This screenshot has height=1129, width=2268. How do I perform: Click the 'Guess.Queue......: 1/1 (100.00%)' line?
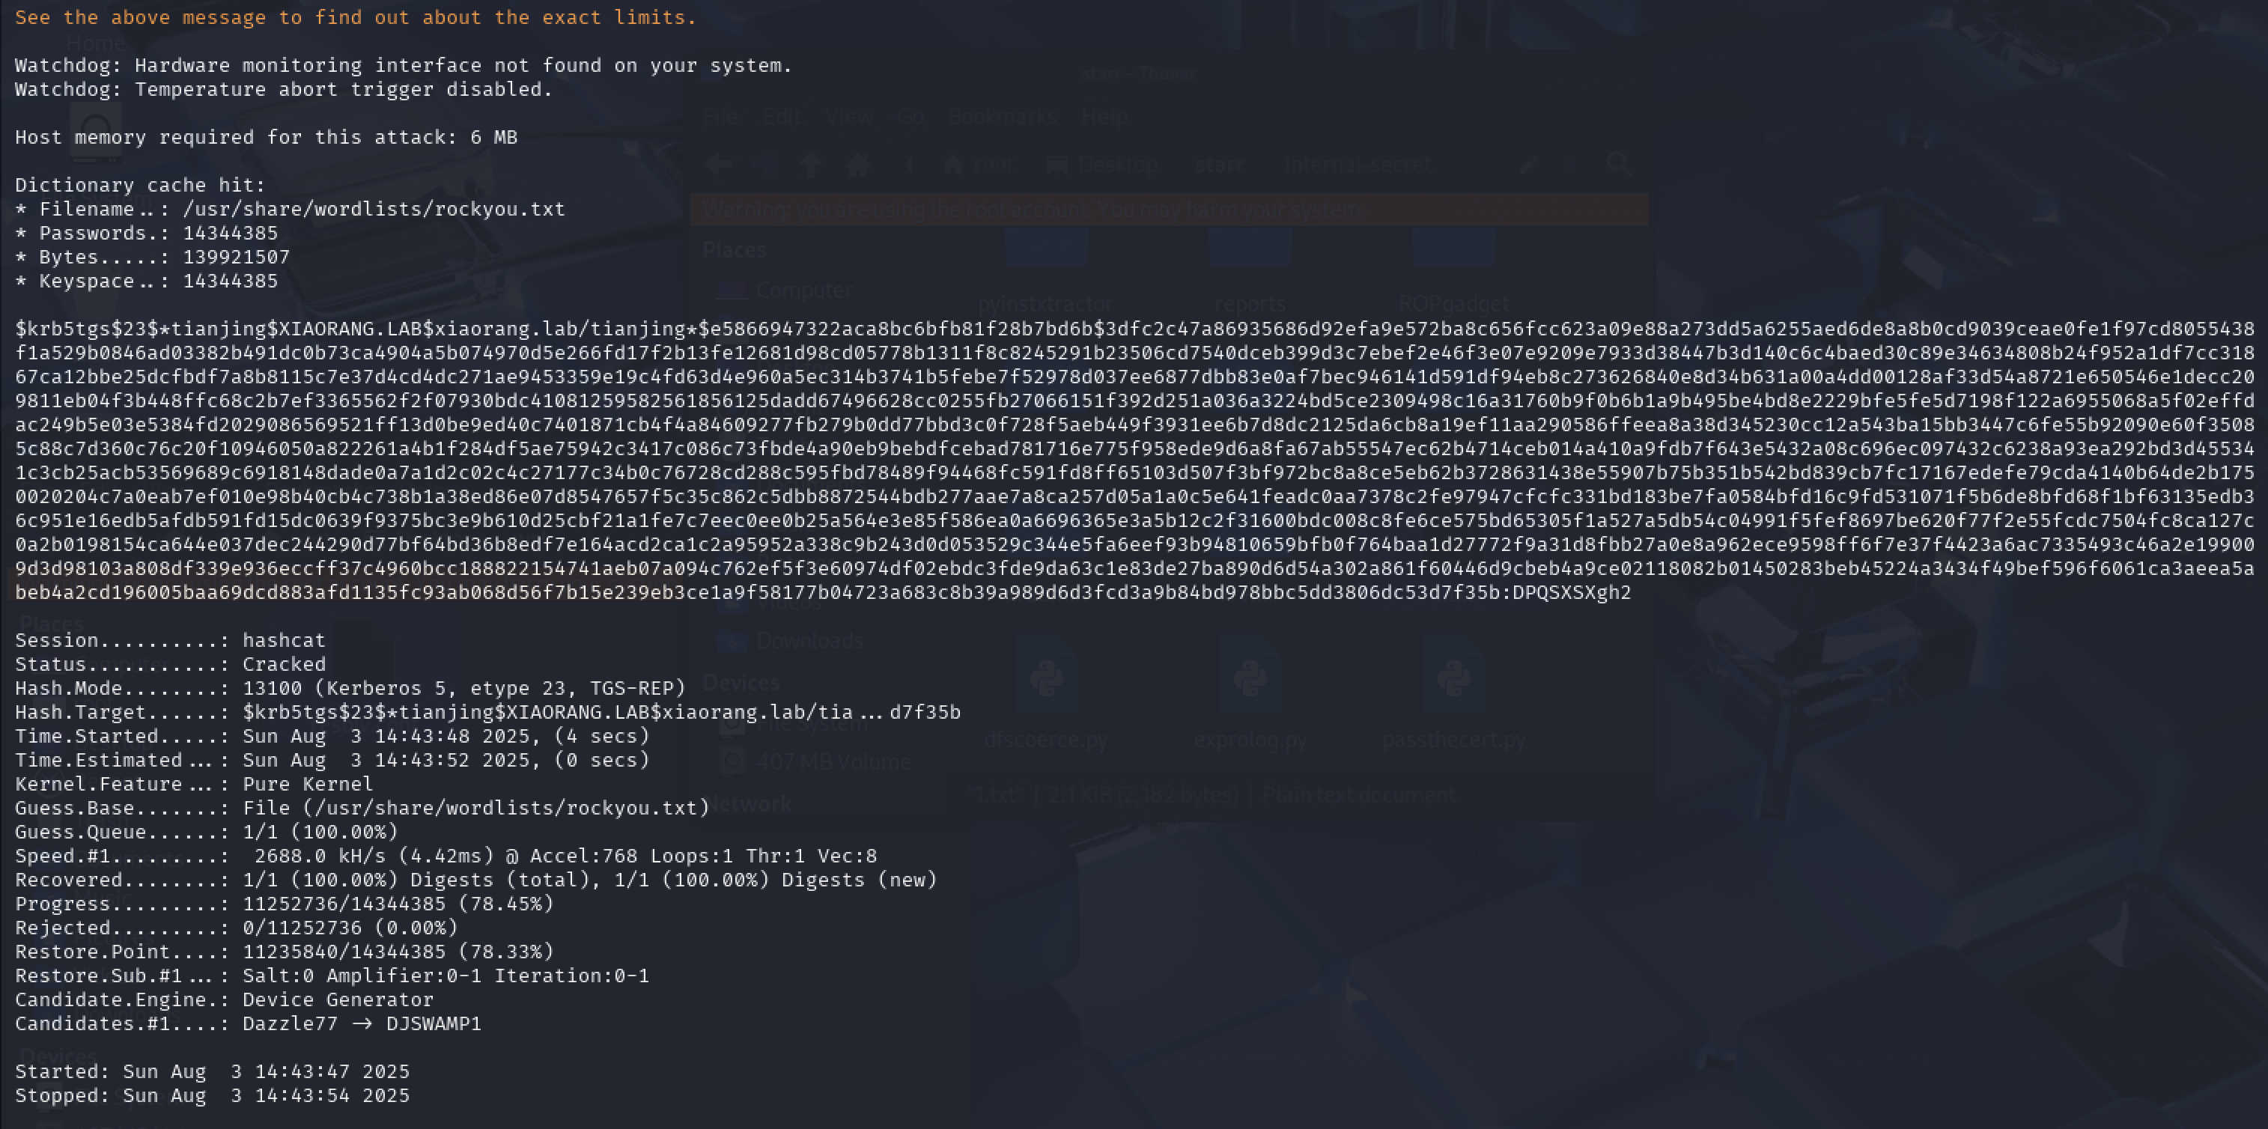pyautogui.click(x=206, y=831)
